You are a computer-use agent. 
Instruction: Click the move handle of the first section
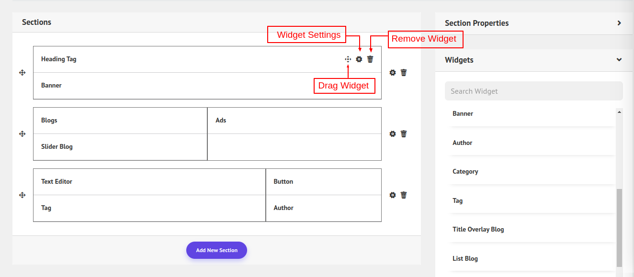point(22,73)
